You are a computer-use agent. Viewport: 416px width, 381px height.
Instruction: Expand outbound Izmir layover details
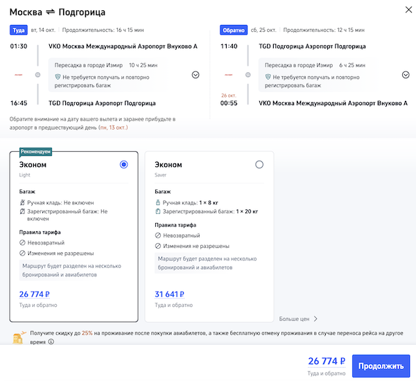pos(195,75)
